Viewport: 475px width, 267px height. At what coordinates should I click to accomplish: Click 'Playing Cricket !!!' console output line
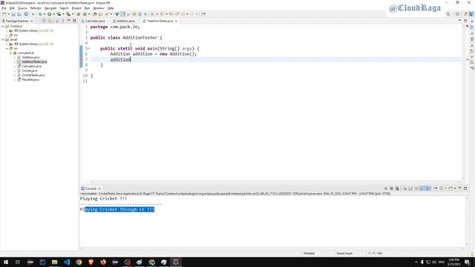click(x=103, y=199)
